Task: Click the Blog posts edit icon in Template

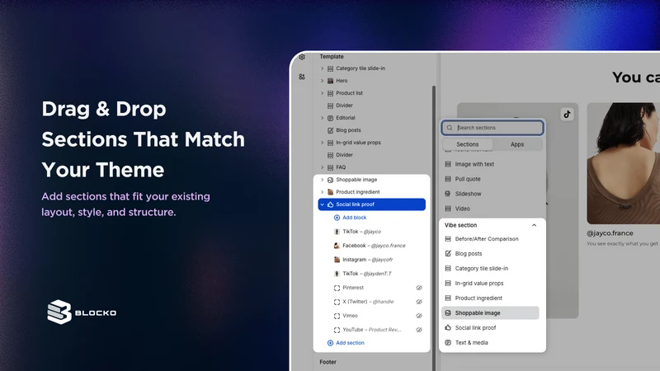Action: point(331,130)
